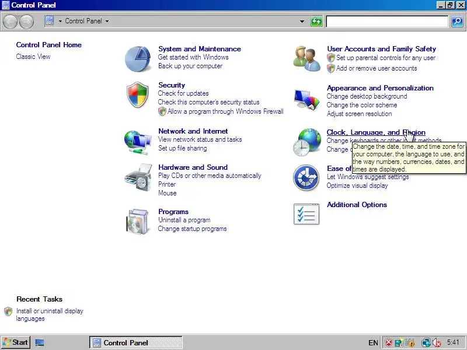Image resolution: width=467 pixels, height=350 pixels.
Task: Open Additional Options heading
Action: (357, 205)
